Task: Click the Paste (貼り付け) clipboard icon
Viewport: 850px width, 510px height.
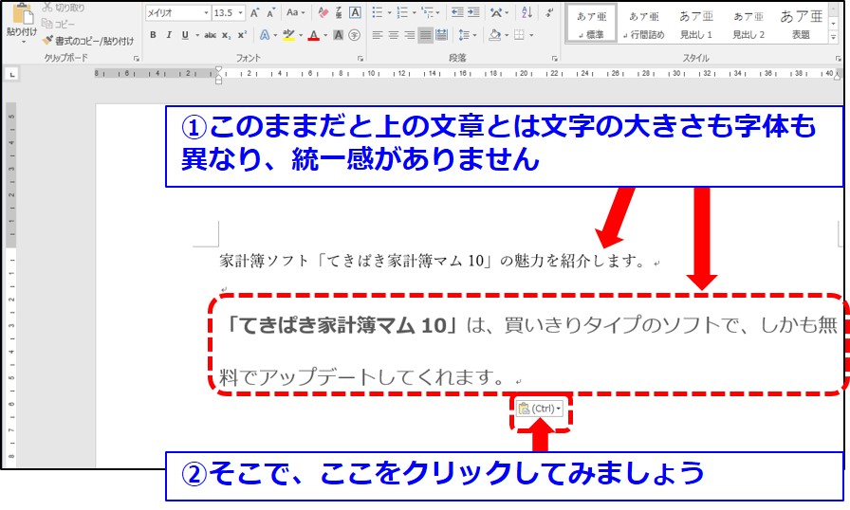Action: pyautogui.click(x=22, y=13)
